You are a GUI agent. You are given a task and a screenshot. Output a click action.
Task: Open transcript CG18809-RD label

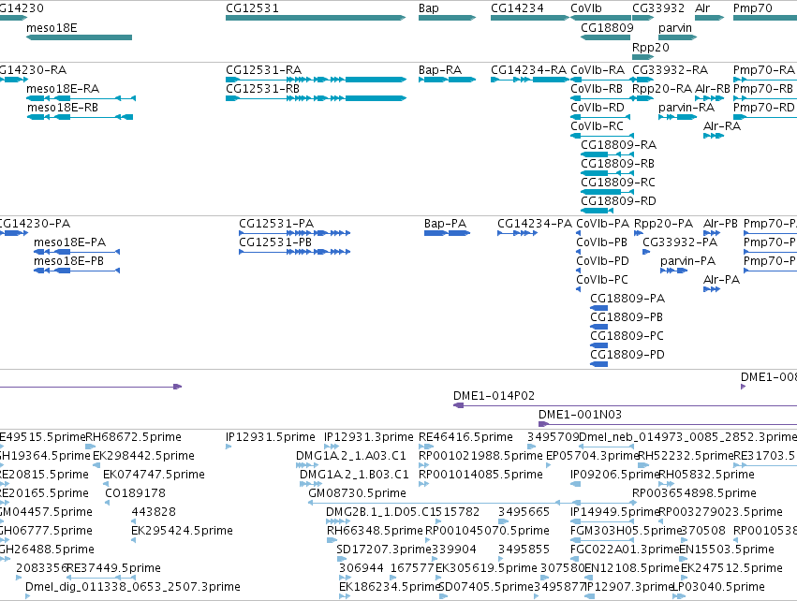coord(619,200)
